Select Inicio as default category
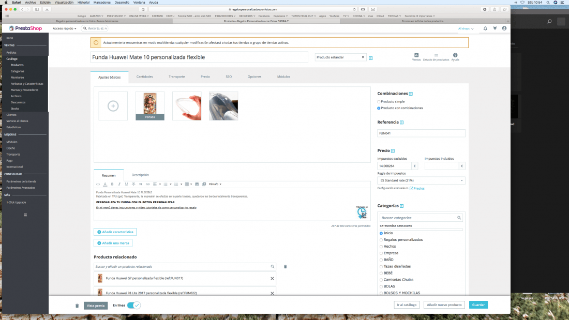The width and height of the screenshot is (569, 320). (x=381, y=233)
